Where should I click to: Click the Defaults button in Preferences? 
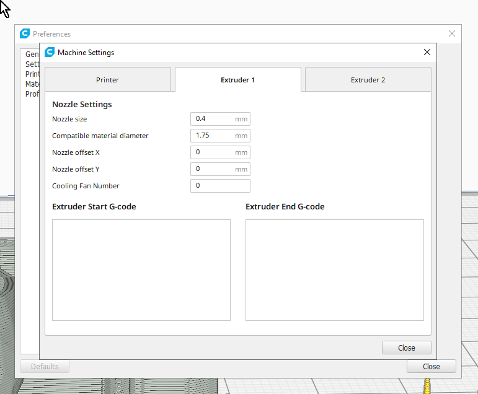point(45,366)
